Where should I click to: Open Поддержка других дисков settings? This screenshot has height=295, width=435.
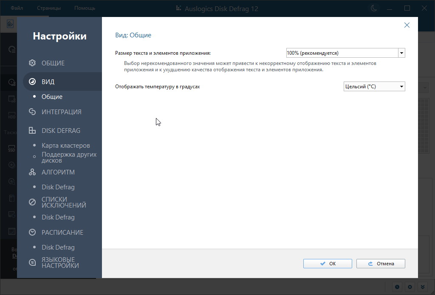69,157
